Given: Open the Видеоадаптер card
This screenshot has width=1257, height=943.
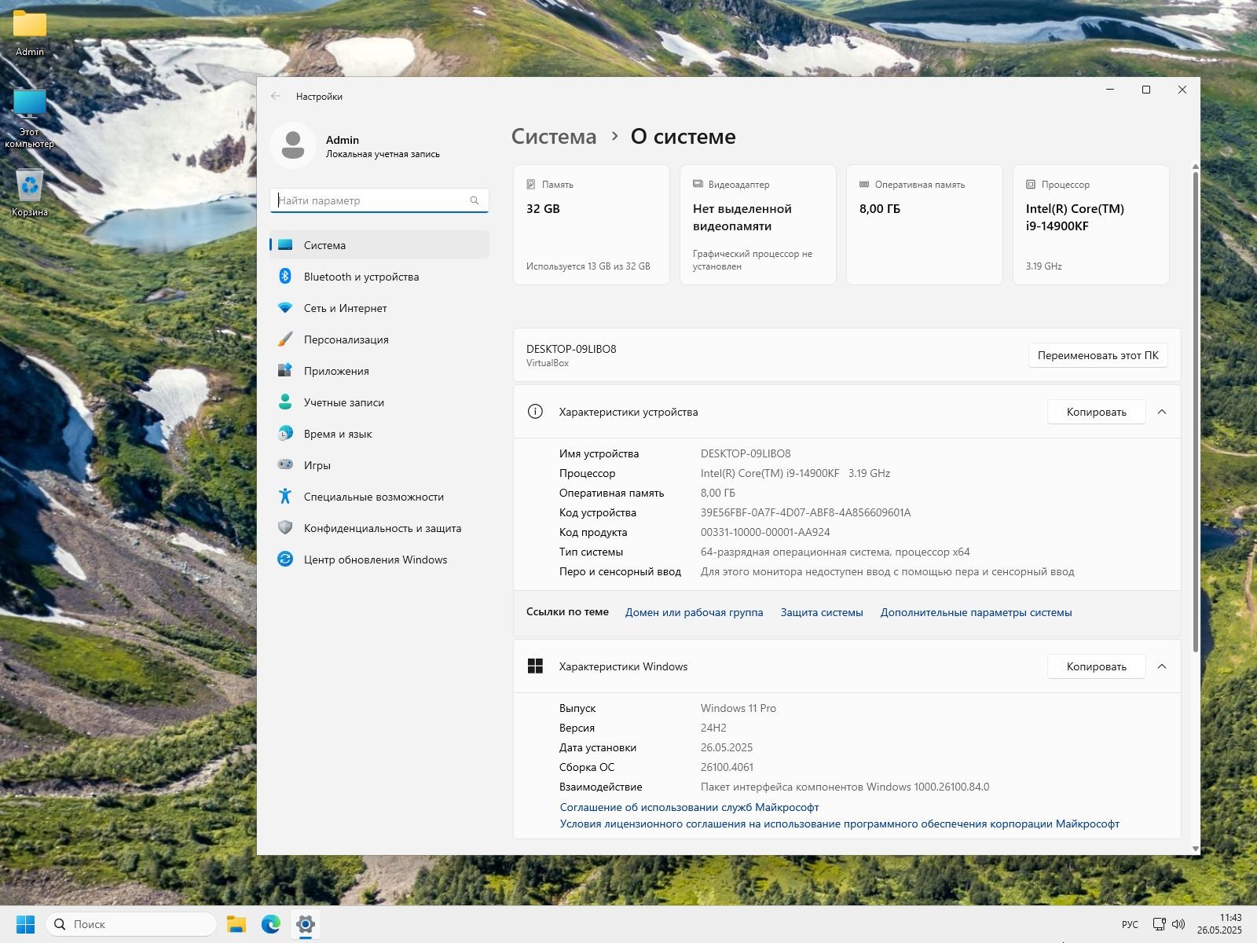Looking at the screenshot, I should point(758,225).
